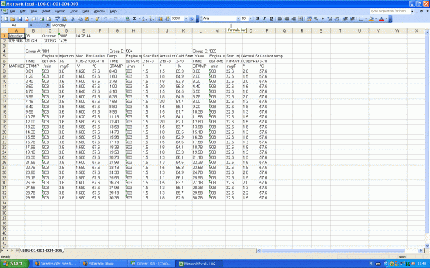Toggle Italic formatting
The width and height of the screenshot is (430, 268).
click(x=265, y=19)
